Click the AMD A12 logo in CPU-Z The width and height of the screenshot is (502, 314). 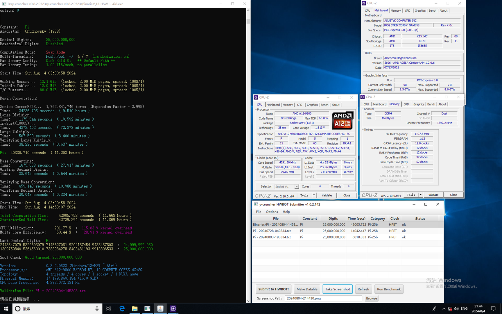(x=343, y=120)
